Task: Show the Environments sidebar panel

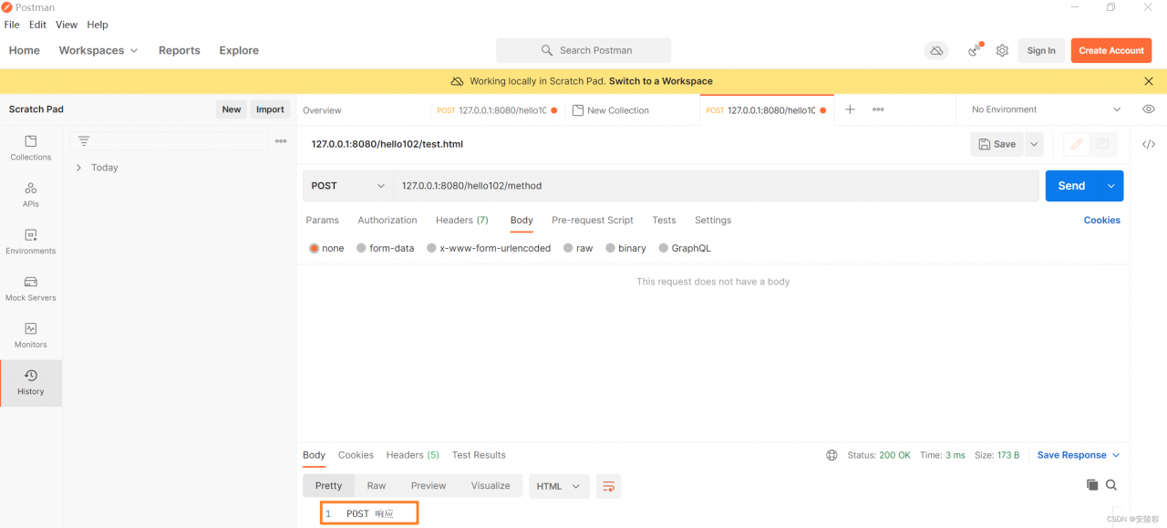Action: click(x=31, y=242)
